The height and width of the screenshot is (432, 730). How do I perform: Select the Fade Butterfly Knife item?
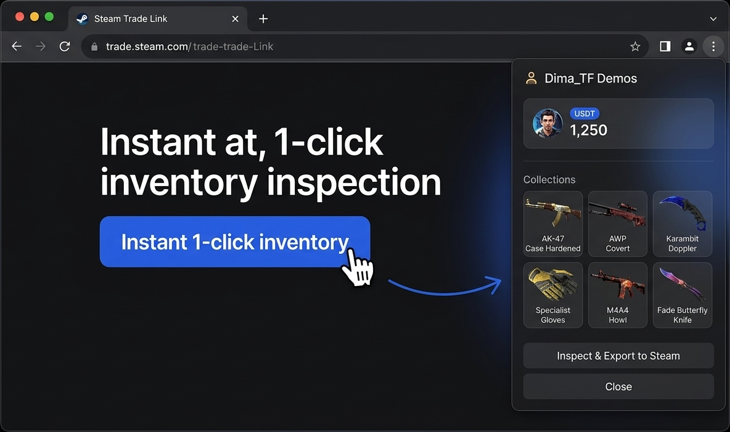(682, 295)
